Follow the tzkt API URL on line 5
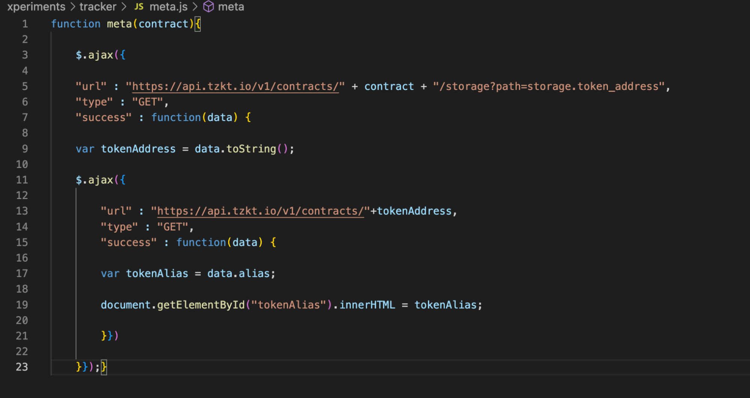Image resolution: width=750 pixels, height=398 pixels. pyautogui.click(x=235, y=87)
